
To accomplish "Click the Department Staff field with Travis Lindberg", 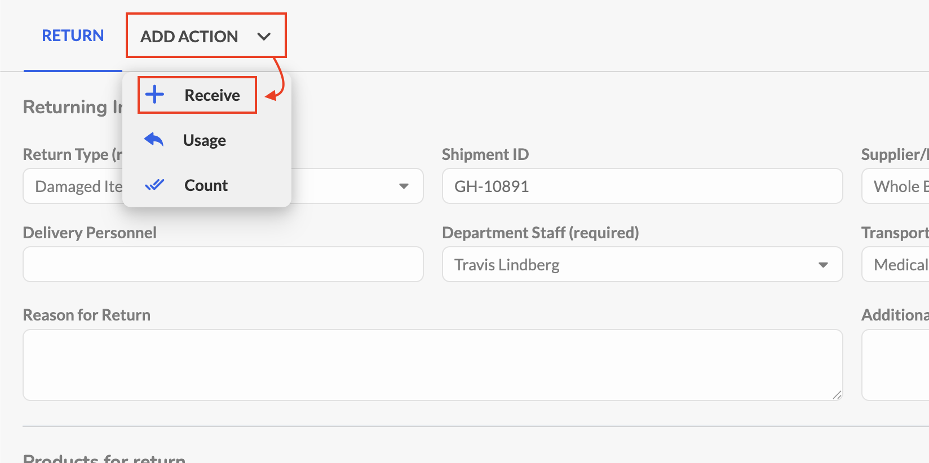I will pyautogui.click(x=643, y=264).
